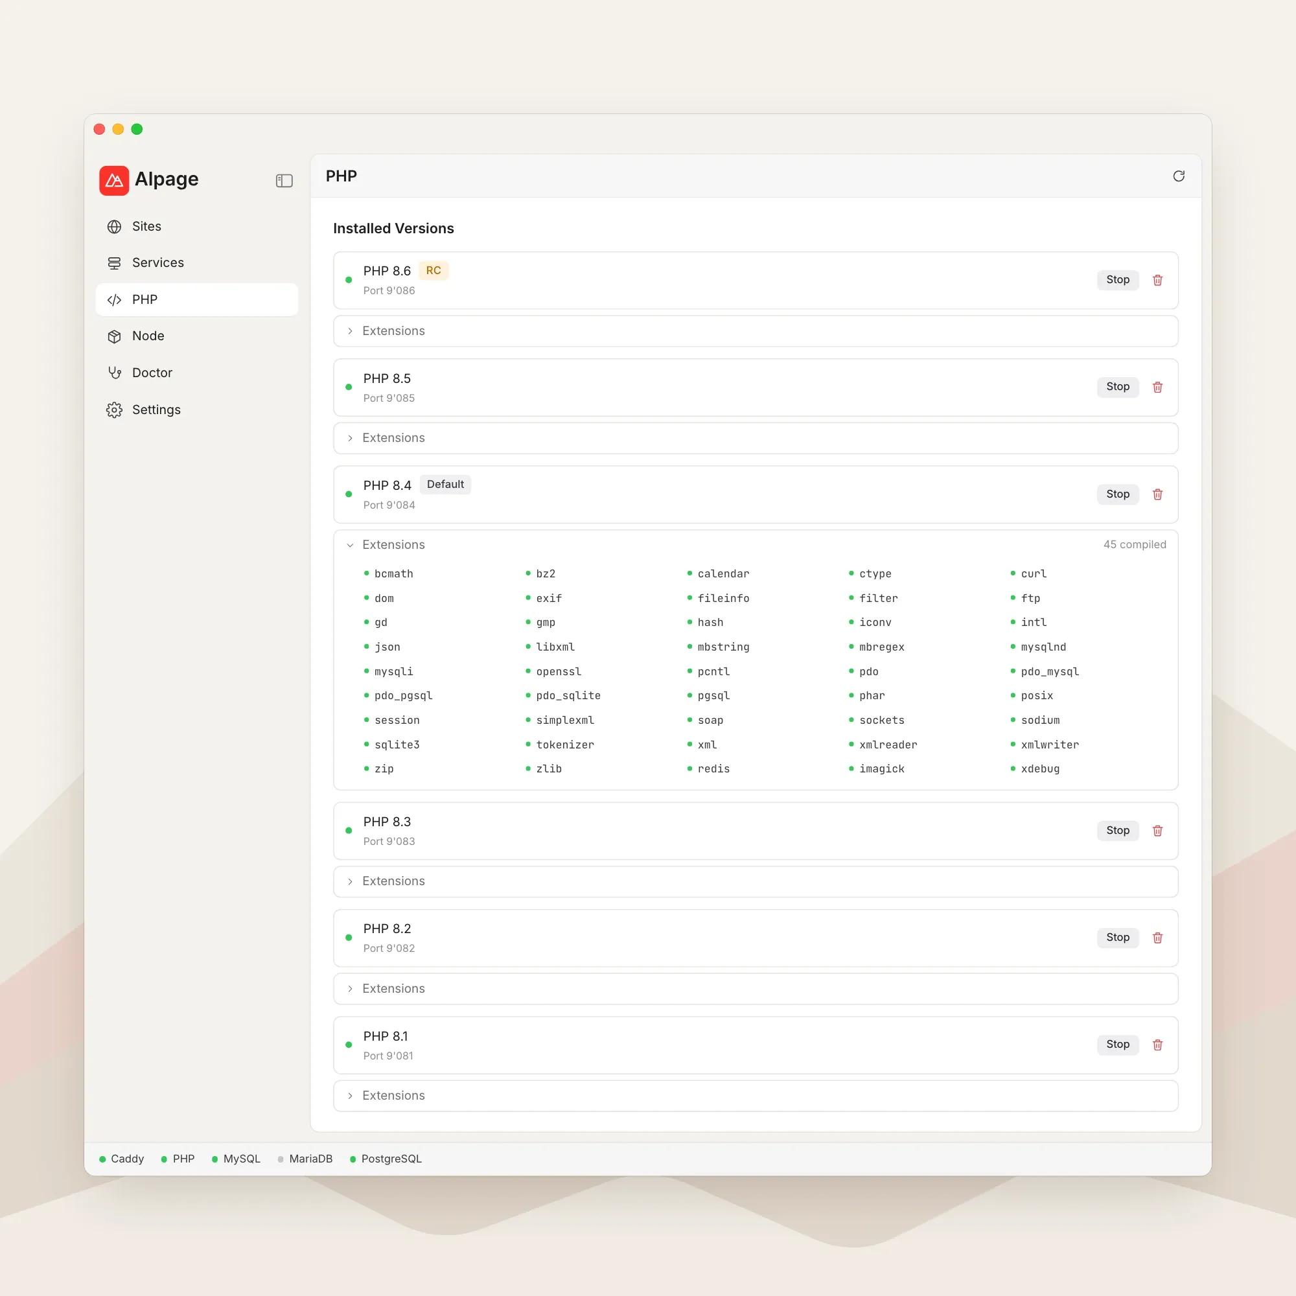The height and width of the screenshot is (1296, 1296).
Task: Click the redis extension entry
Action: (x=708, y=769)
